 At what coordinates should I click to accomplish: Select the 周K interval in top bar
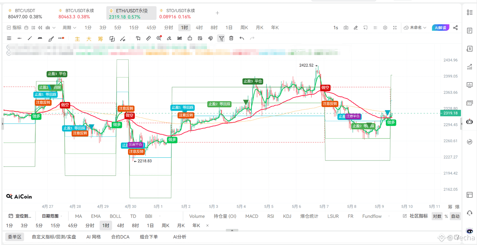click(x=244, y=28)
